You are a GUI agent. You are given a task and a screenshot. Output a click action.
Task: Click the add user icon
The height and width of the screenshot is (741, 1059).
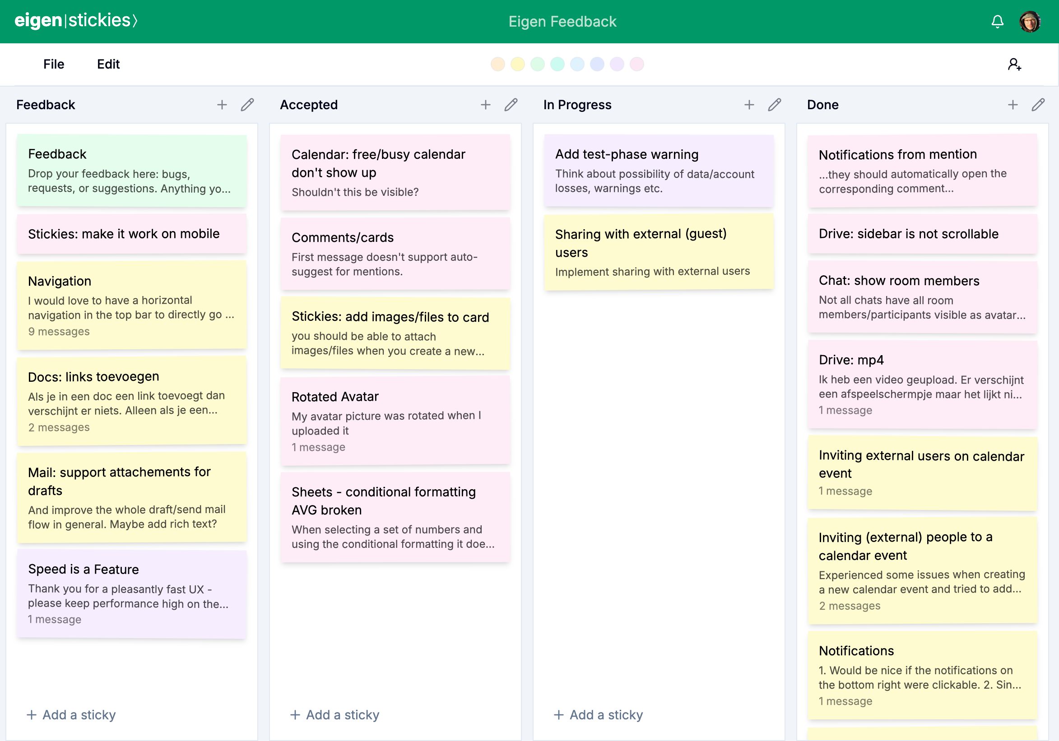(1014, 64)
